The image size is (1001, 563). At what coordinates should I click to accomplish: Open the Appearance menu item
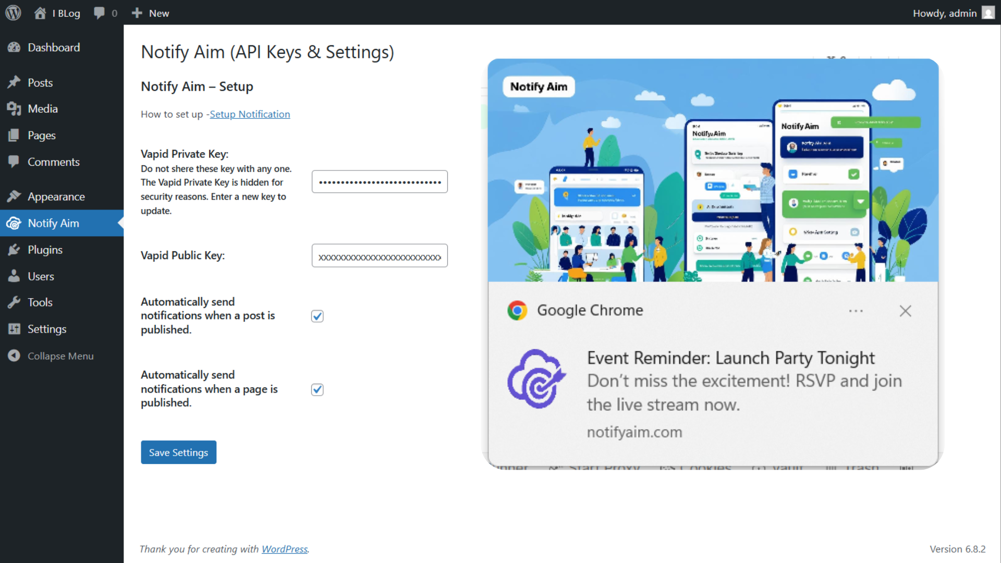click(56, 197)
